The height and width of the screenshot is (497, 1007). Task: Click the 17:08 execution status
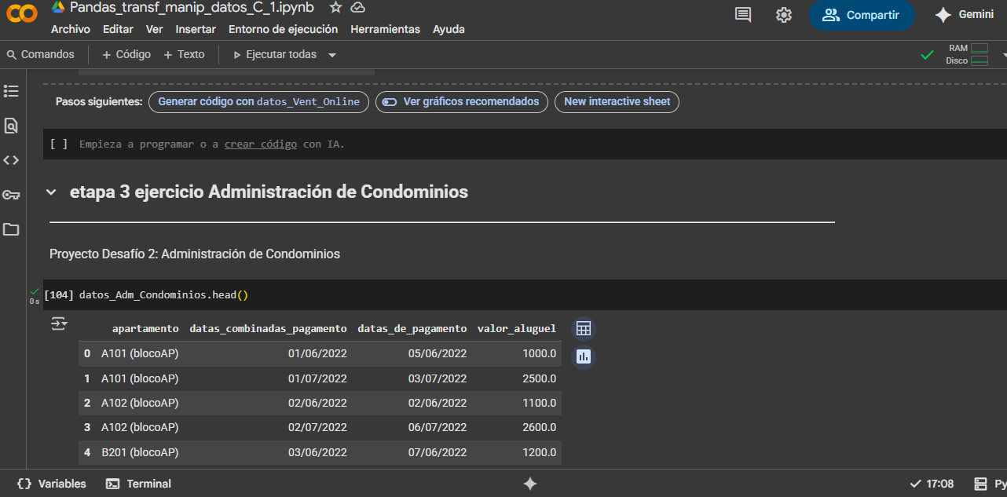coord(932,484)
